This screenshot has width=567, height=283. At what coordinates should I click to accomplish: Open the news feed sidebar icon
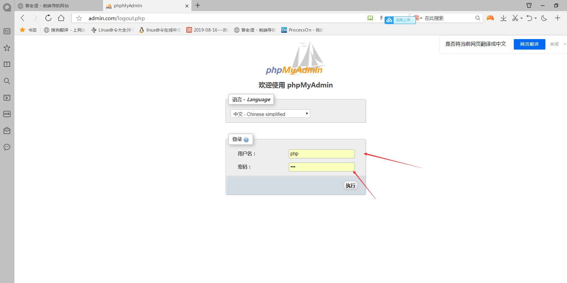[x=7, y=31]
